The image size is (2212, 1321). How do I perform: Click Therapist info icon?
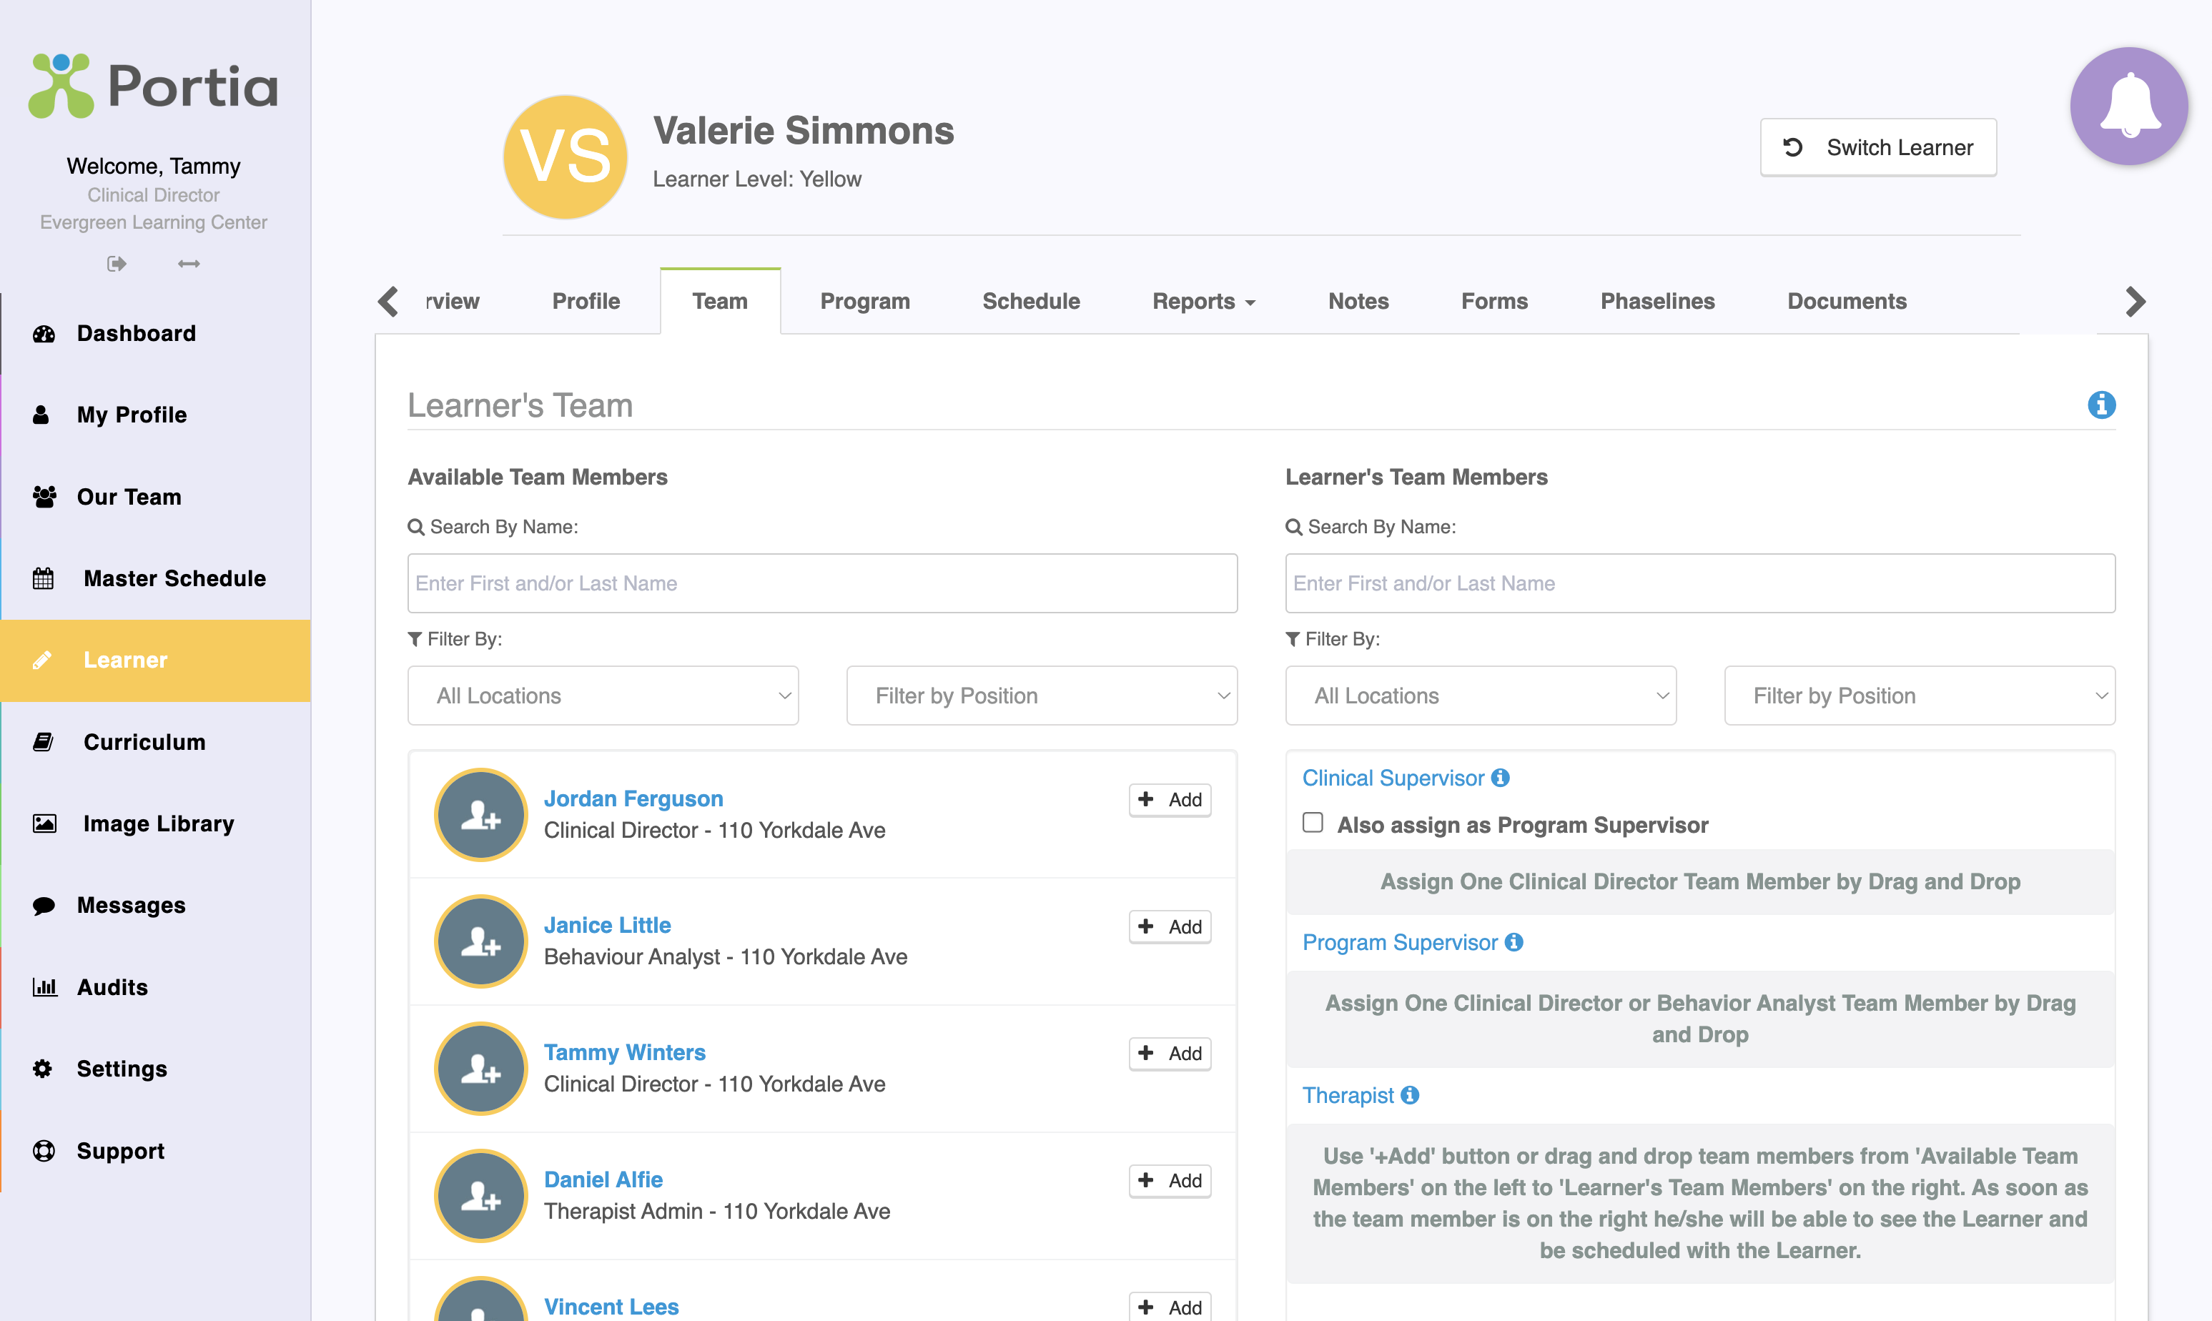point(1410,1095)
